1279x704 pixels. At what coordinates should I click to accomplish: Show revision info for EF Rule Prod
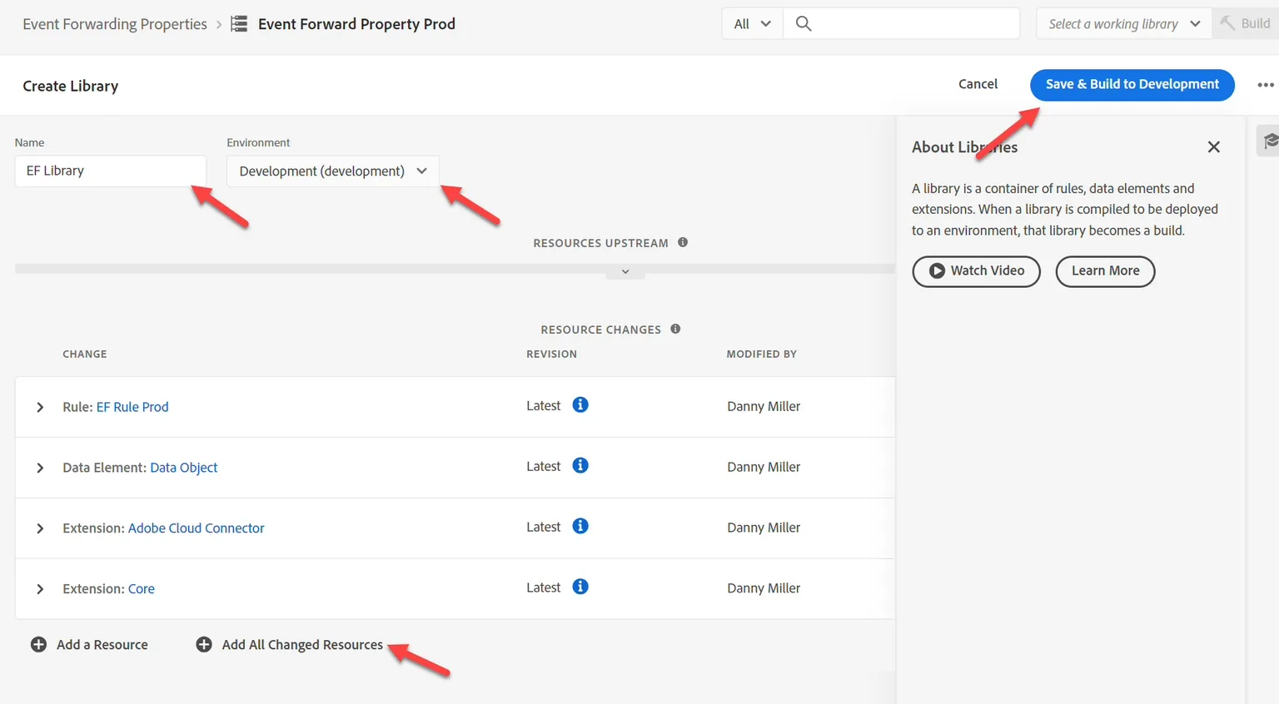point(580,404)
